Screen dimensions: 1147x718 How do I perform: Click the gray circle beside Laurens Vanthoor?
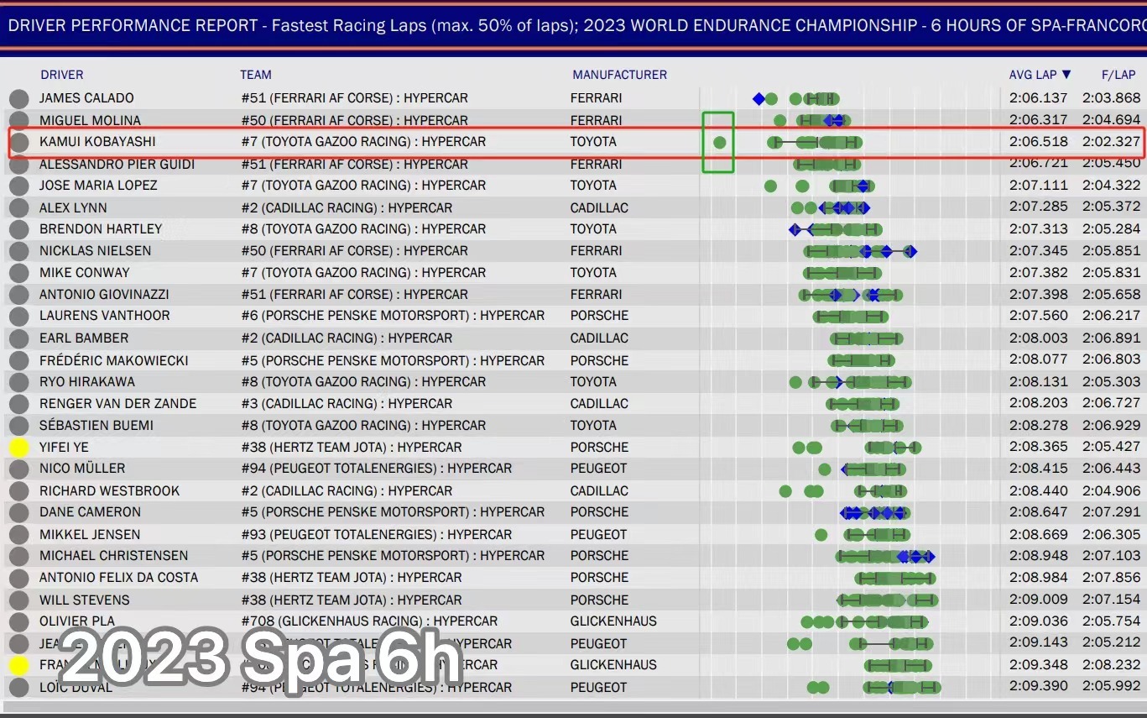[18, 317]
